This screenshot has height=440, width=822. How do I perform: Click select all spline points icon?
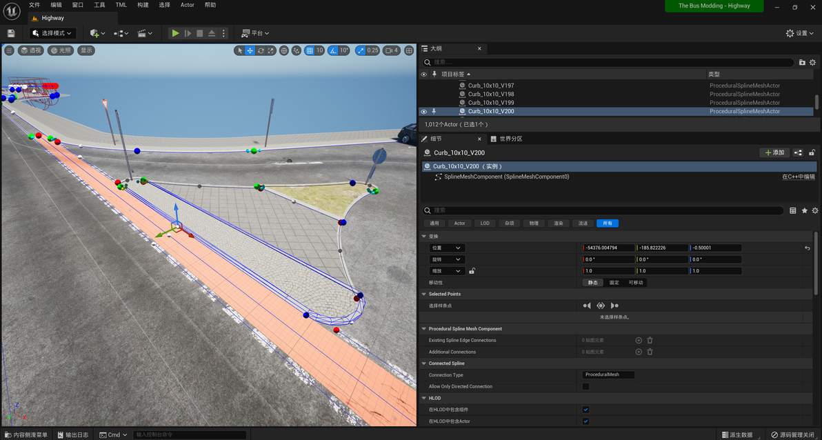click(x=601, y=306)
